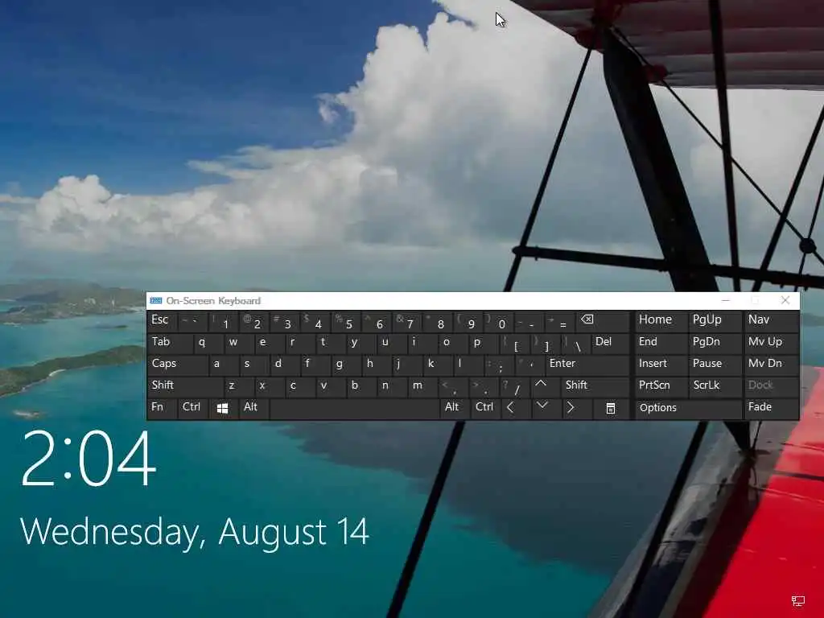Toggle the Fn key
Screen dimensions: 824x618
pos(162,408)
